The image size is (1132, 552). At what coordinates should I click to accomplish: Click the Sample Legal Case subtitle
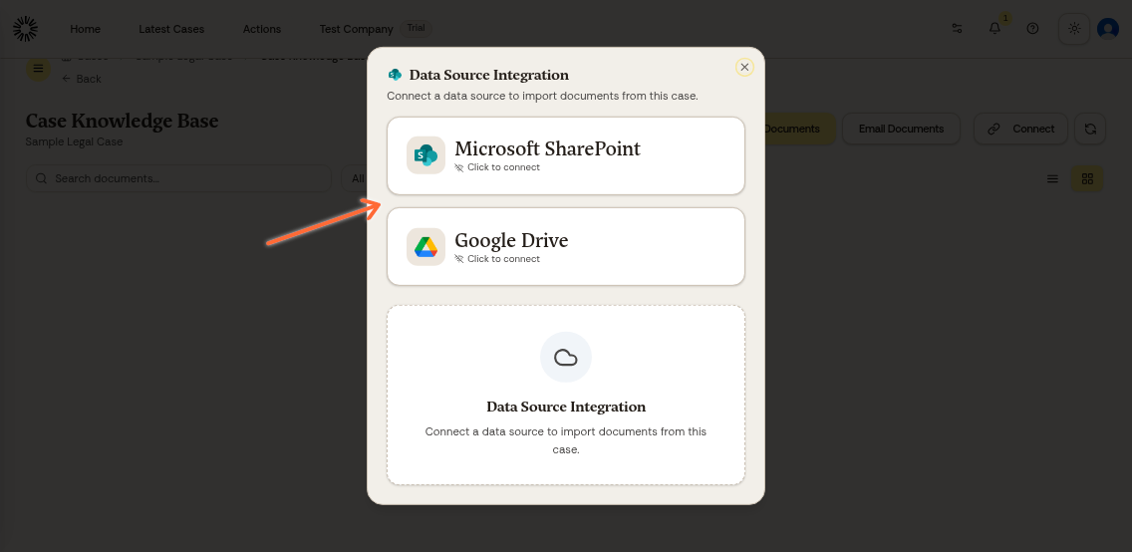coord(74,141)
